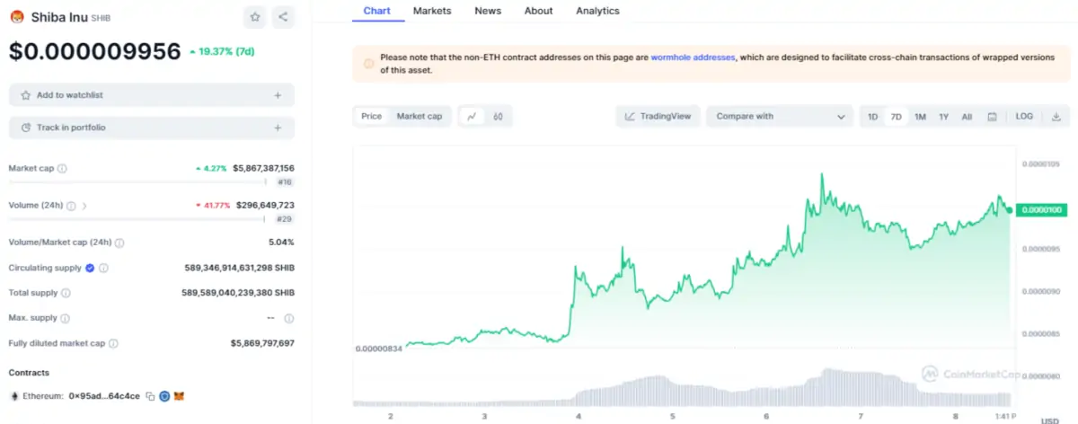The width and height of the screenshot is (1078, 424).
Task: Set chart range to 1M
Action: (920, 117)
